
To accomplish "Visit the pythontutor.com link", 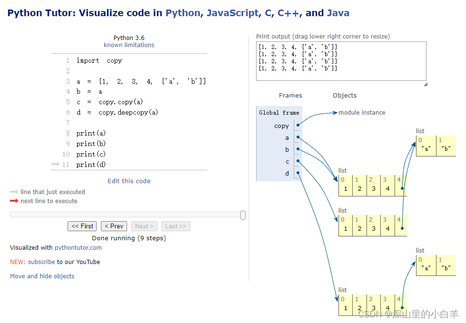I will pyautogui.click(x=78, y=247).
